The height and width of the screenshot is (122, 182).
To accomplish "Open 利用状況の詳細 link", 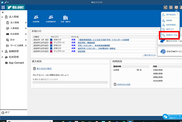I will [124, 84].
